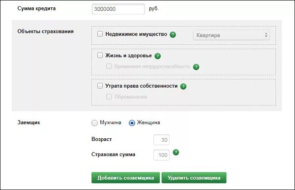Select the Мужчина radio button
The image size is (295, 190).
coord(94,123)
